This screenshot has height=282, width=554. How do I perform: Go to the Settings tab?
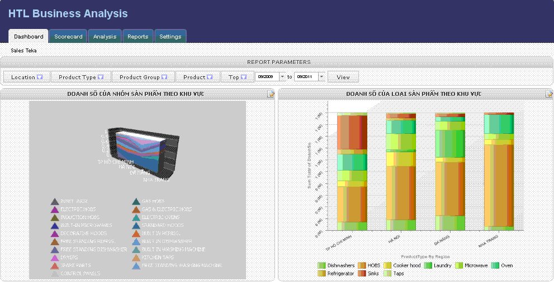(x=170, y=37)
